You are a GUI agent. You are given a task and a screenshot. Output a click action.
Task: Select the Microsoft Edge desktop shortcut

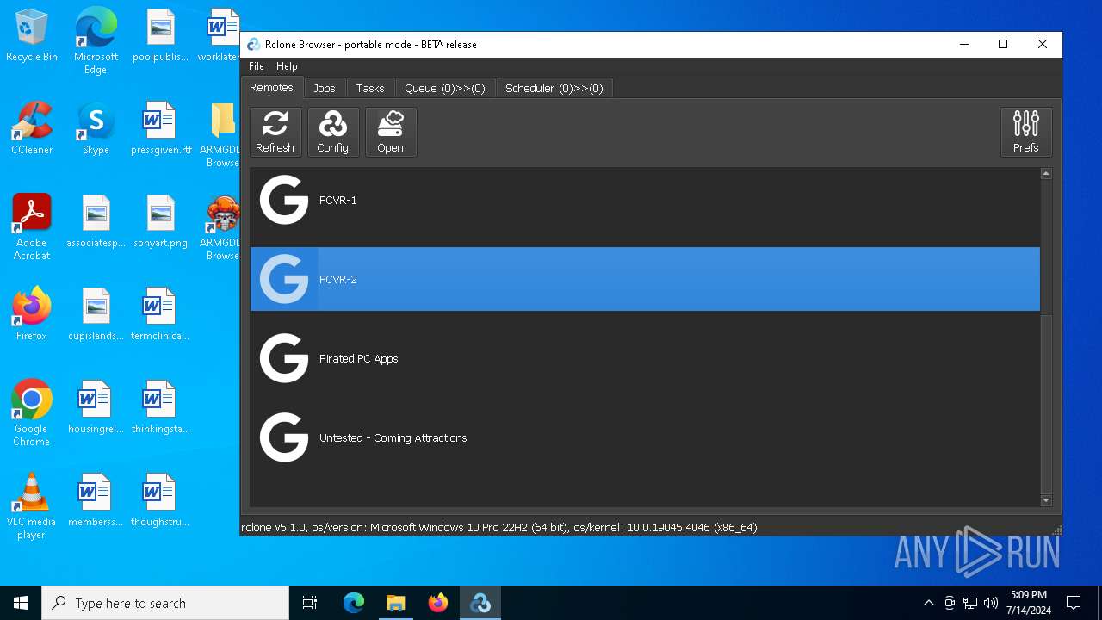click(96, 40)
